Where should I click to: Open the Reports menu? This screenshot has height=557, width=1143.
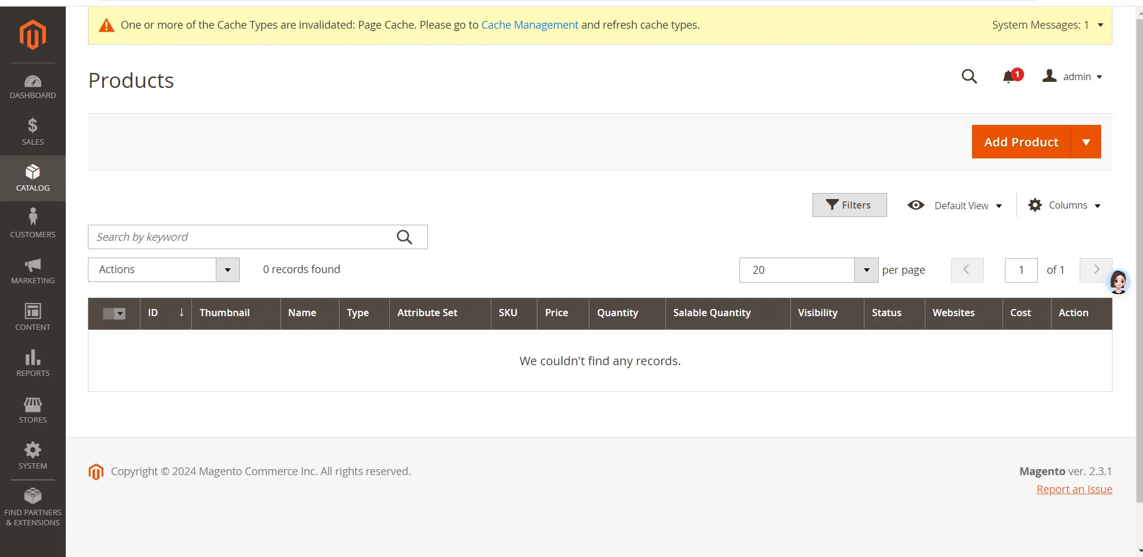(33, 363)
